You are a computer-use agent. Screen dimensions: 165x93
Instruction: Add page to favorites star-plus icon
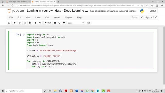click(142, 5)
